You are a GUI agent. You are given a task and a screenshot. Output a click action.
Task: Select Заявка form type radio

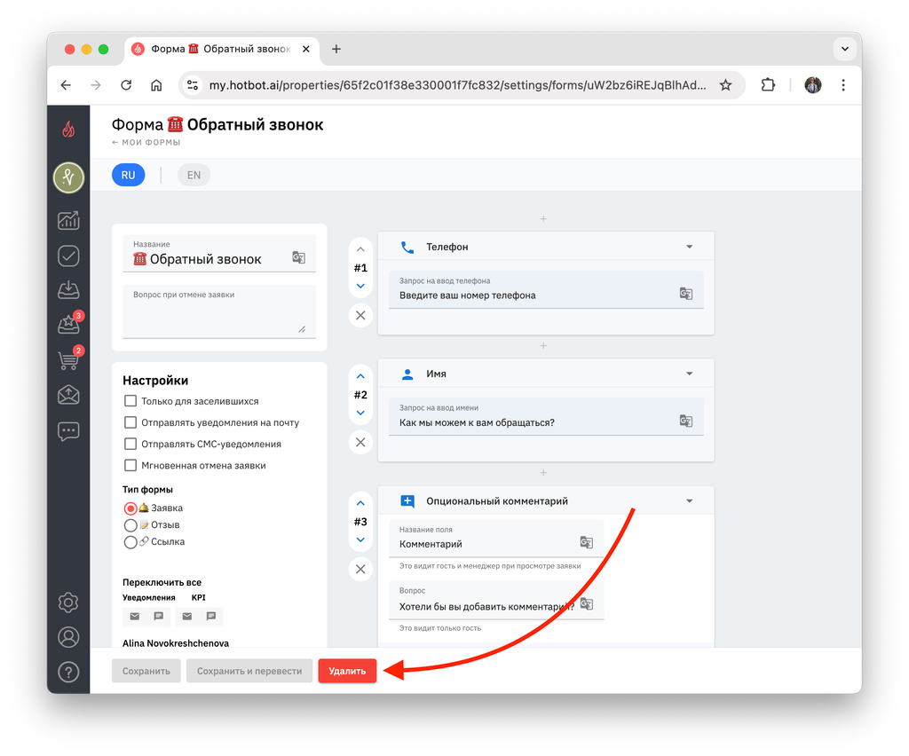[130, 508]
